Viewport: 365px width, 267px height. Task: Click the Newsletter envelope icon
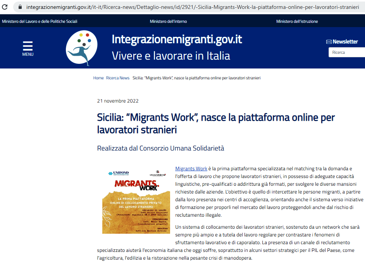(x=329, y=42)
